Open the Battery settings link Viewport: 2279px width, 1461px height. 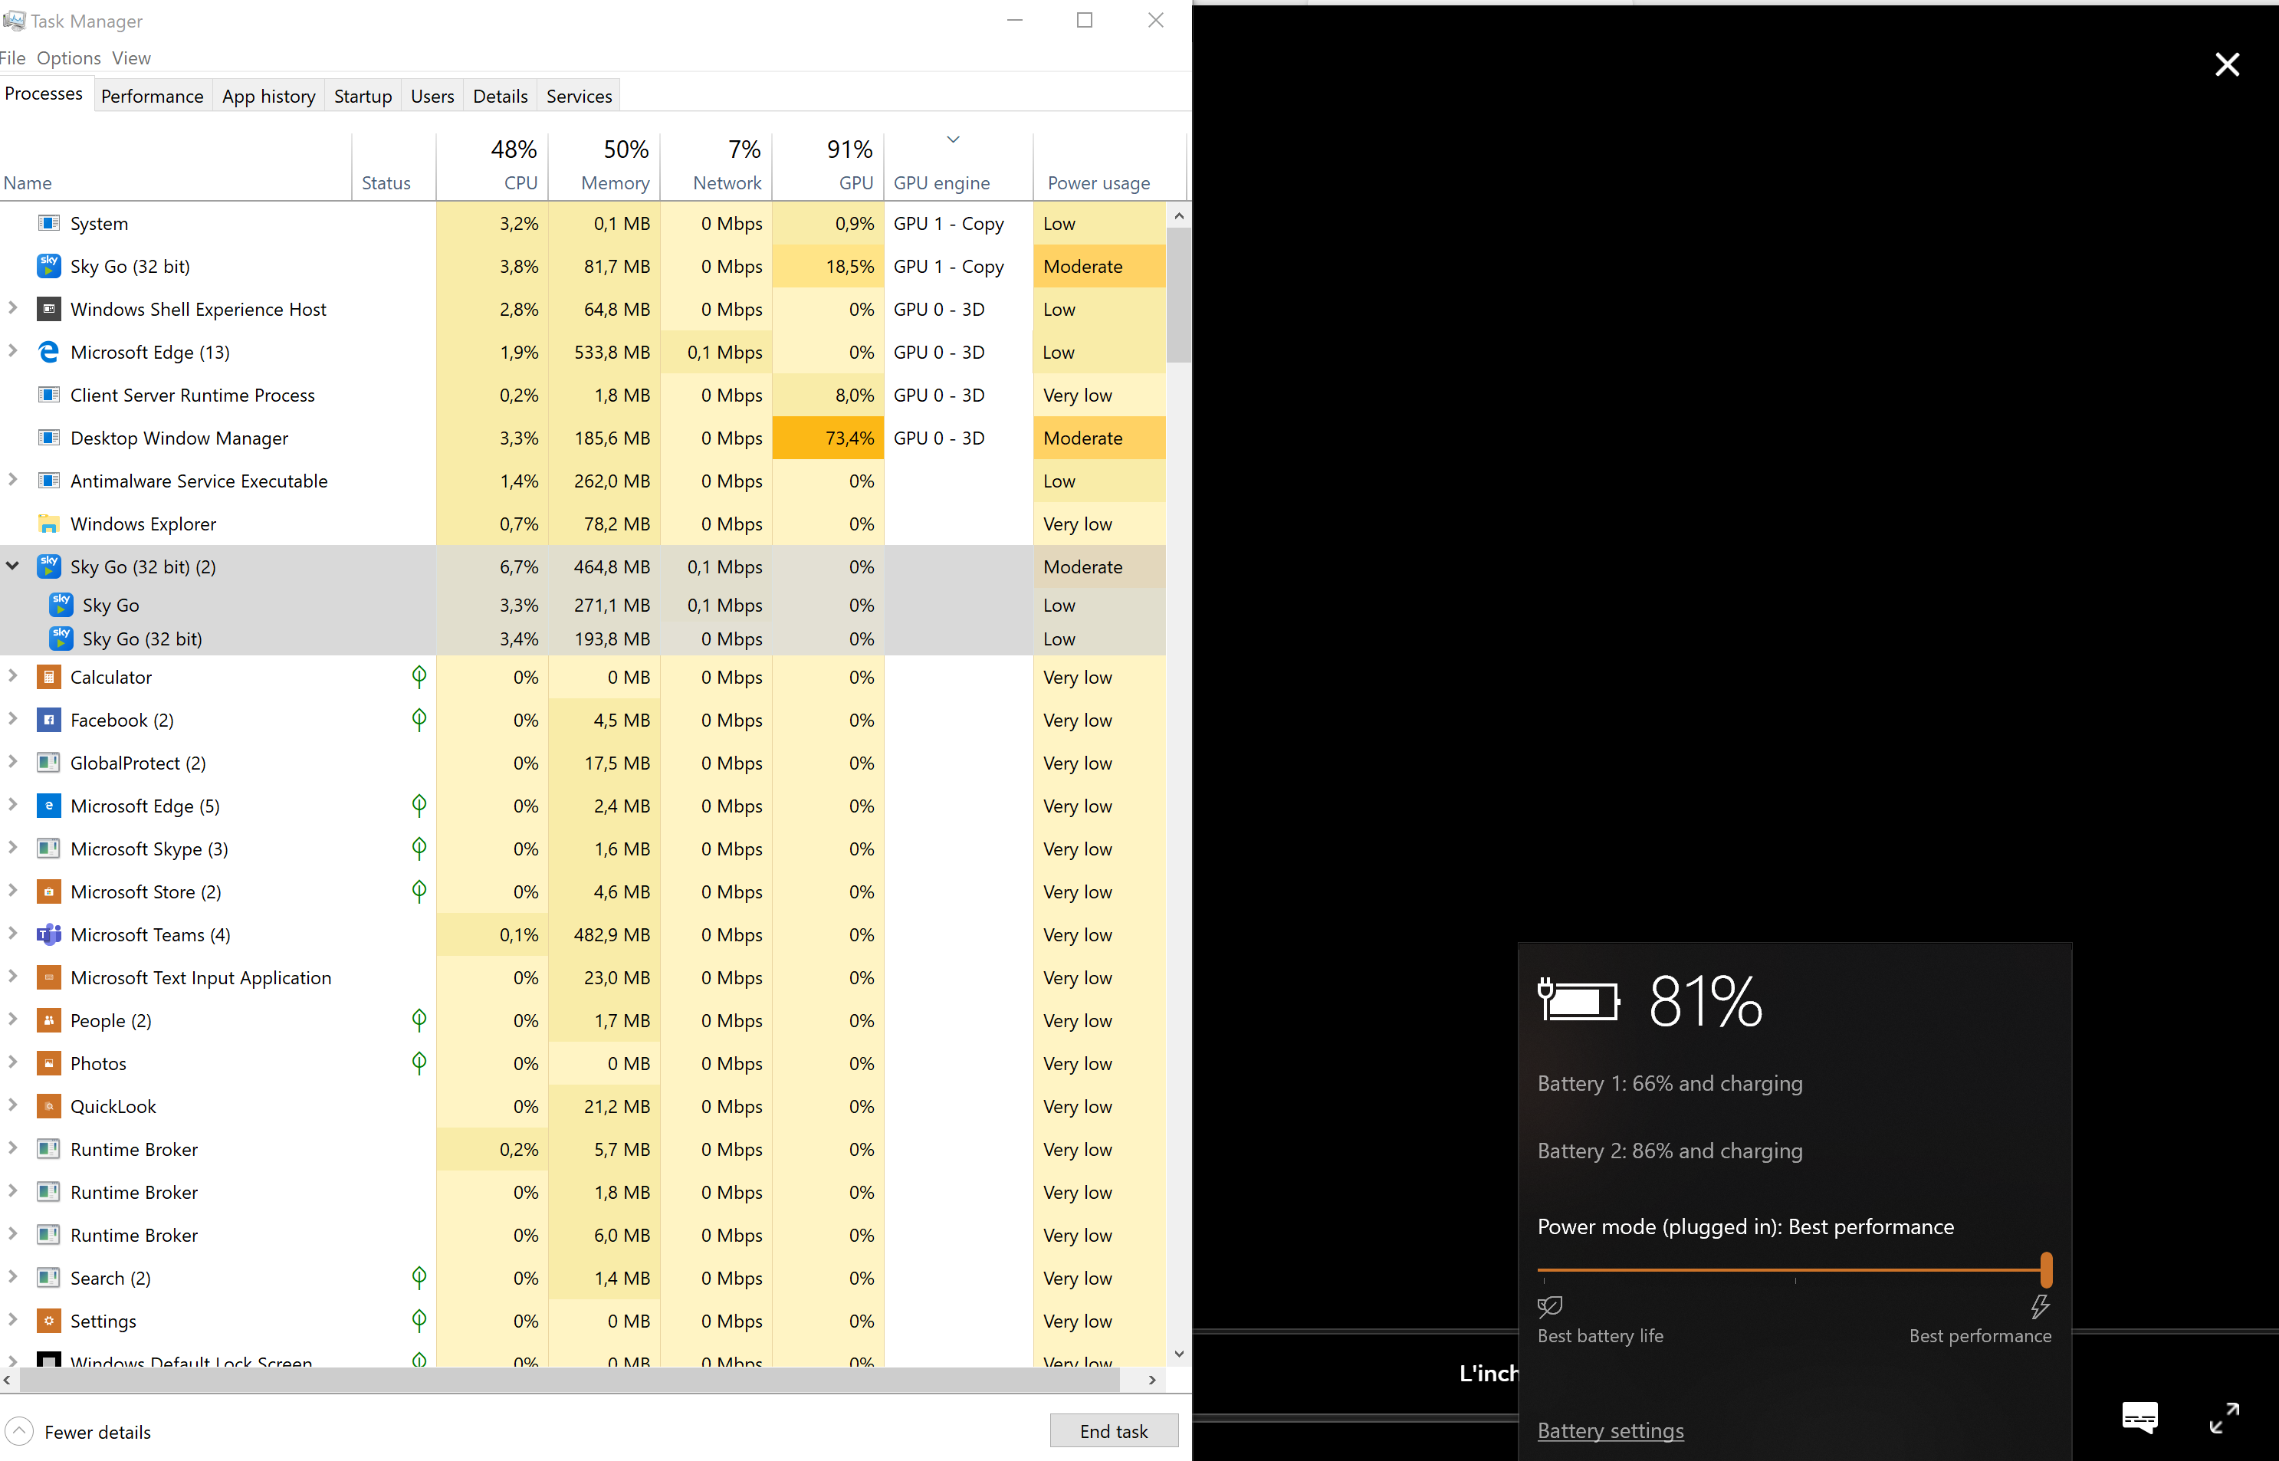[1610, 1430]
